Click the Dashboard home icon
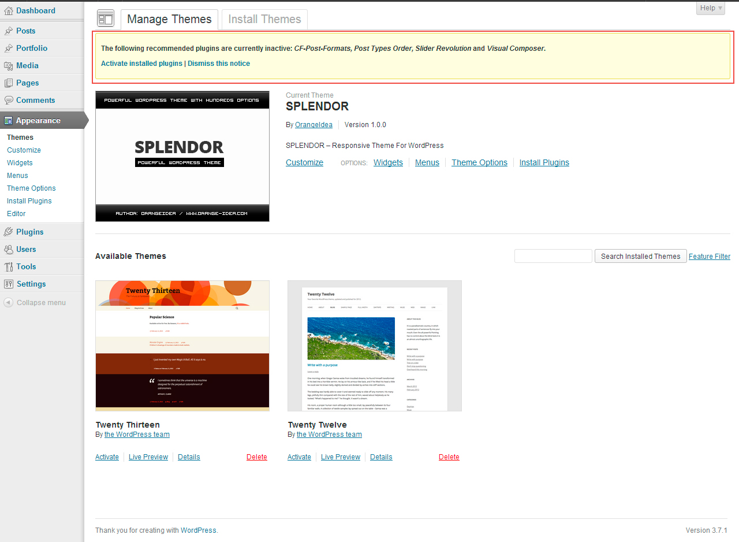 9,10
